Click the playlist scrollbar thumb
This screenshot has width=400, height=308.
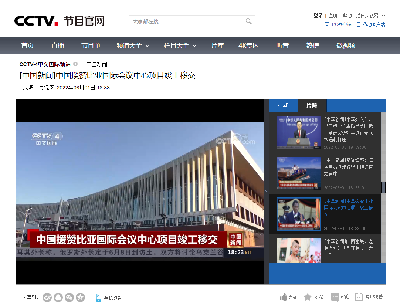383,187
